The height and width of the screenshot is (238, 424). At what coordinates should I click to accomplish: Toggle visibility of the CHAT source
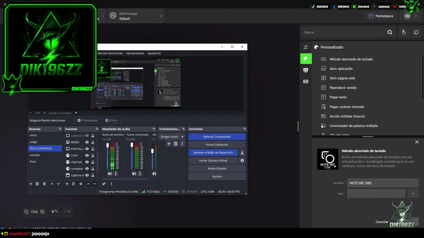point(87,155)
